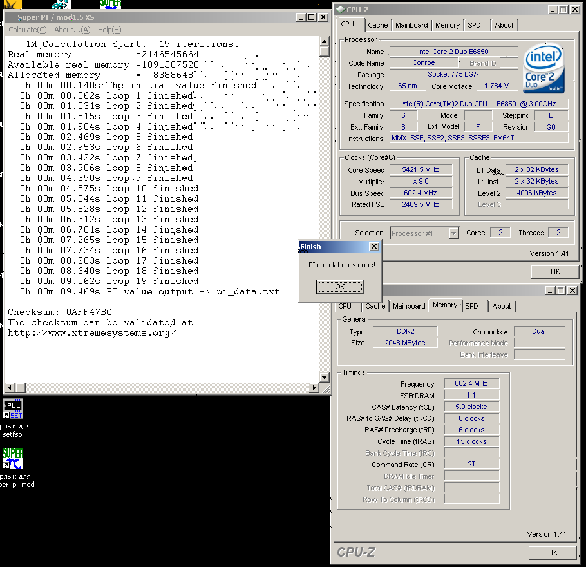Click the Intel Core 2 Duo logo
The width and height of the screenshot is (586, 567).
[x=543, y=68]
